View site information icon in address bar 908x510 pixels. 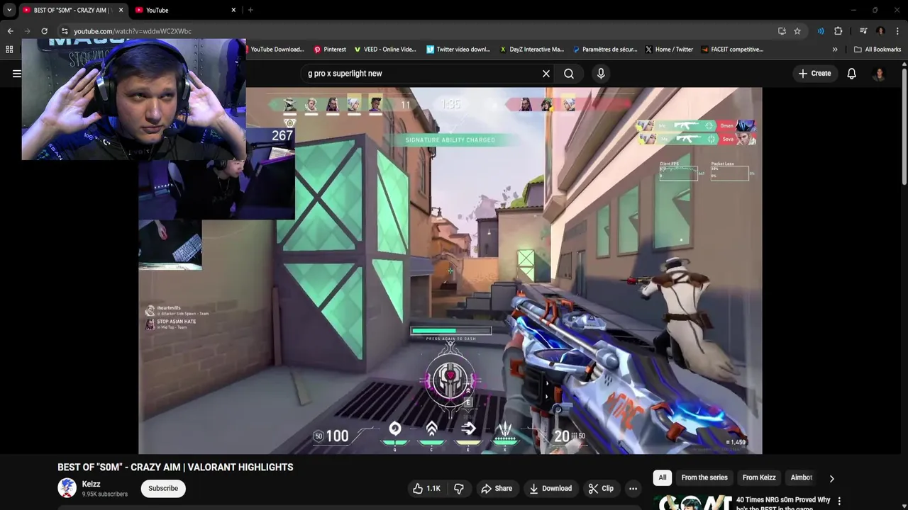[65, 31]
